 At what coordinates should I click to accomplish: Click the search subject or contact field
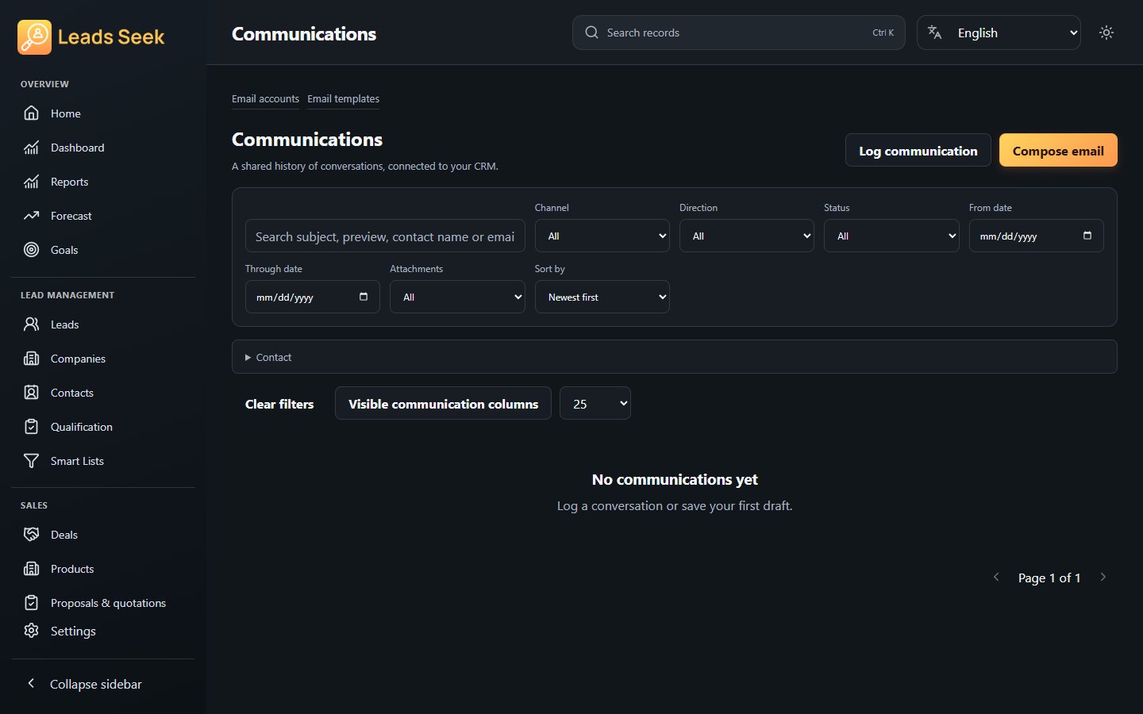[x=385, y=236]
